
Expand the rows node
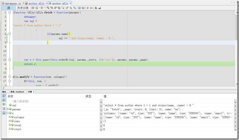point(10,121)
